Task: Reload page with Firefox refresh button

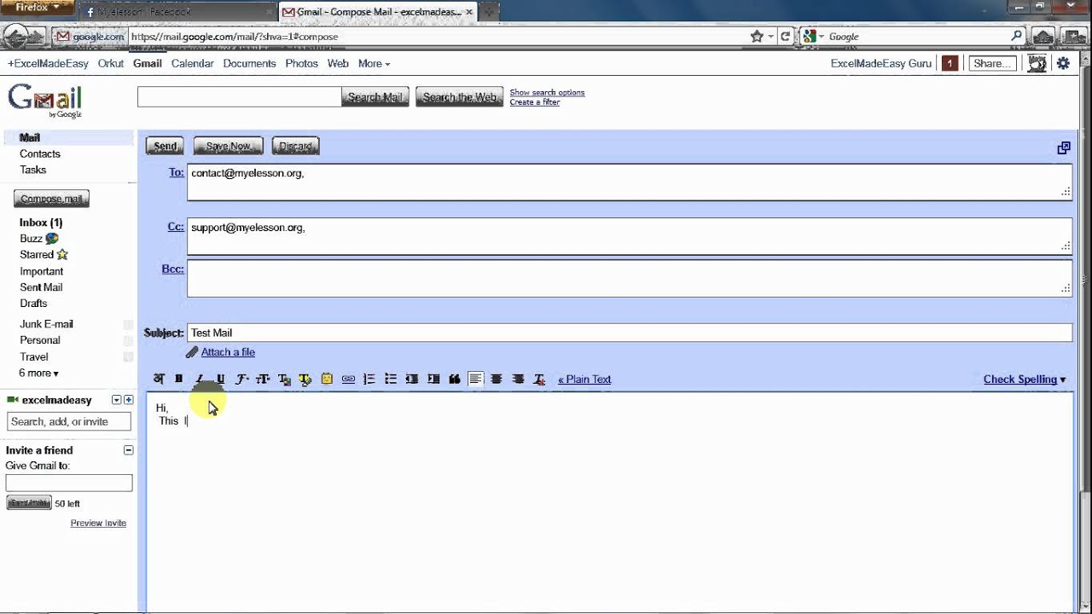Action: 786,37
